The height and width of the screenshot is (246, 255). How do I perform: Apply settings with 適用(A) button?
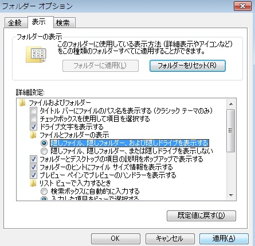pyautogui.click(x=224, y=239)
